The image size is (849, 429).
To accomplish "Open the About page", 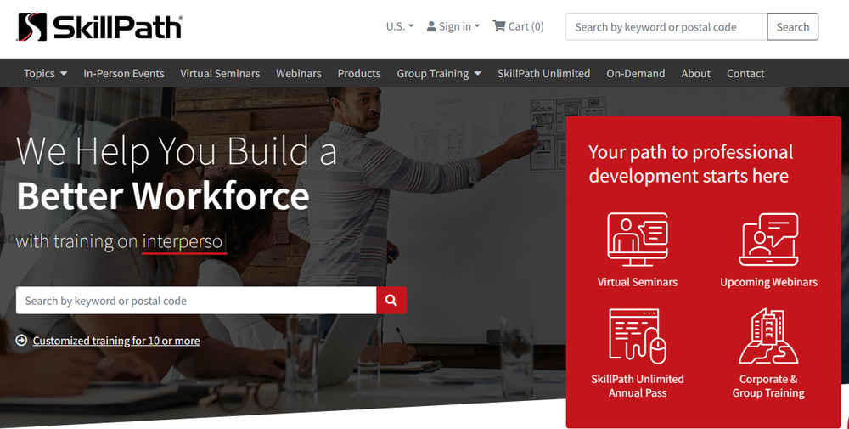I will pyautogui.click(x=696, y=73).
